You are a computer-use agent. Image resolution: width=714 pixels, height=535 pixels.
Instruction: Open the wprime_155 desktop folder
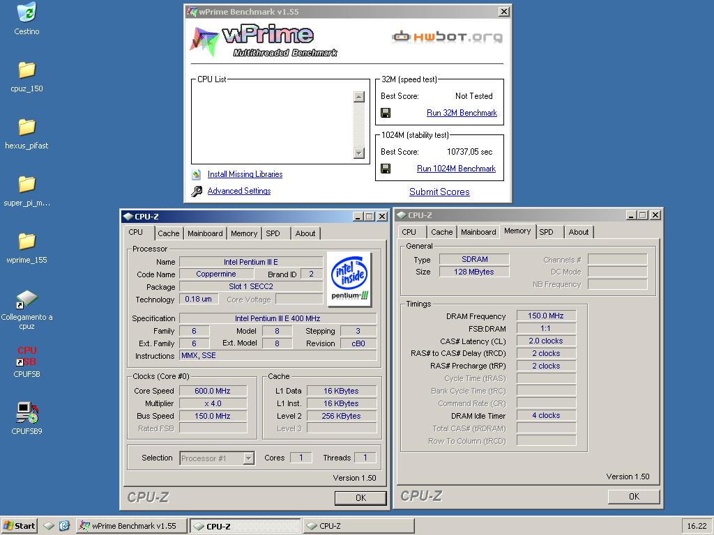point(26,242)
